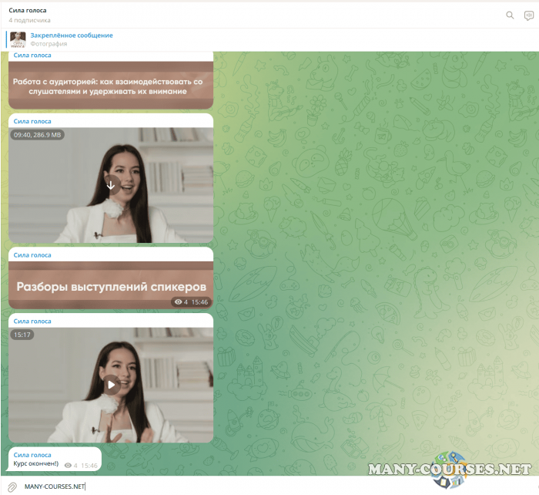Play the 15:17 video

pos(111,384)
